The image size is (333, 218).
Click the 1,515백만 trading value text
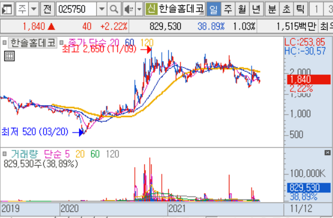[x=296, y=27]
